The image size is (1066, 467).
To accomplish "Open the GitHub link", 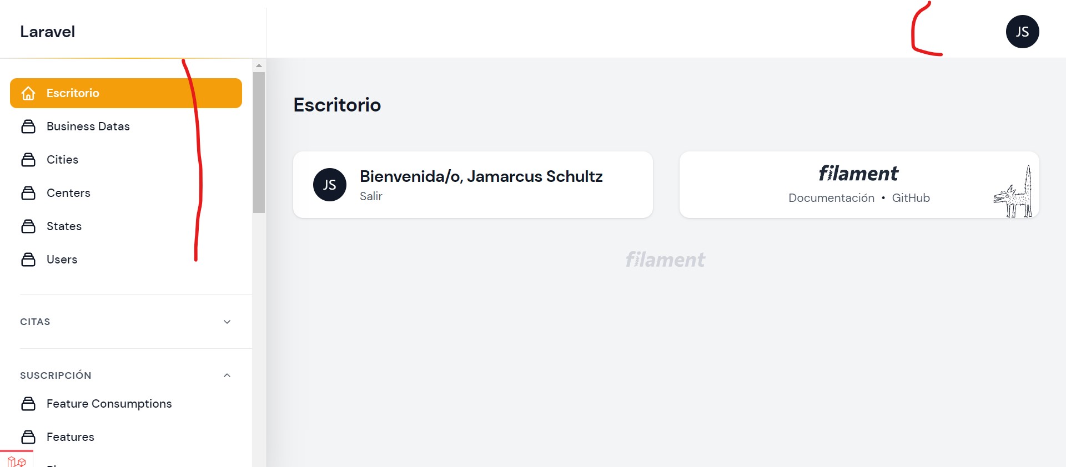I will (x=911, y=198).
